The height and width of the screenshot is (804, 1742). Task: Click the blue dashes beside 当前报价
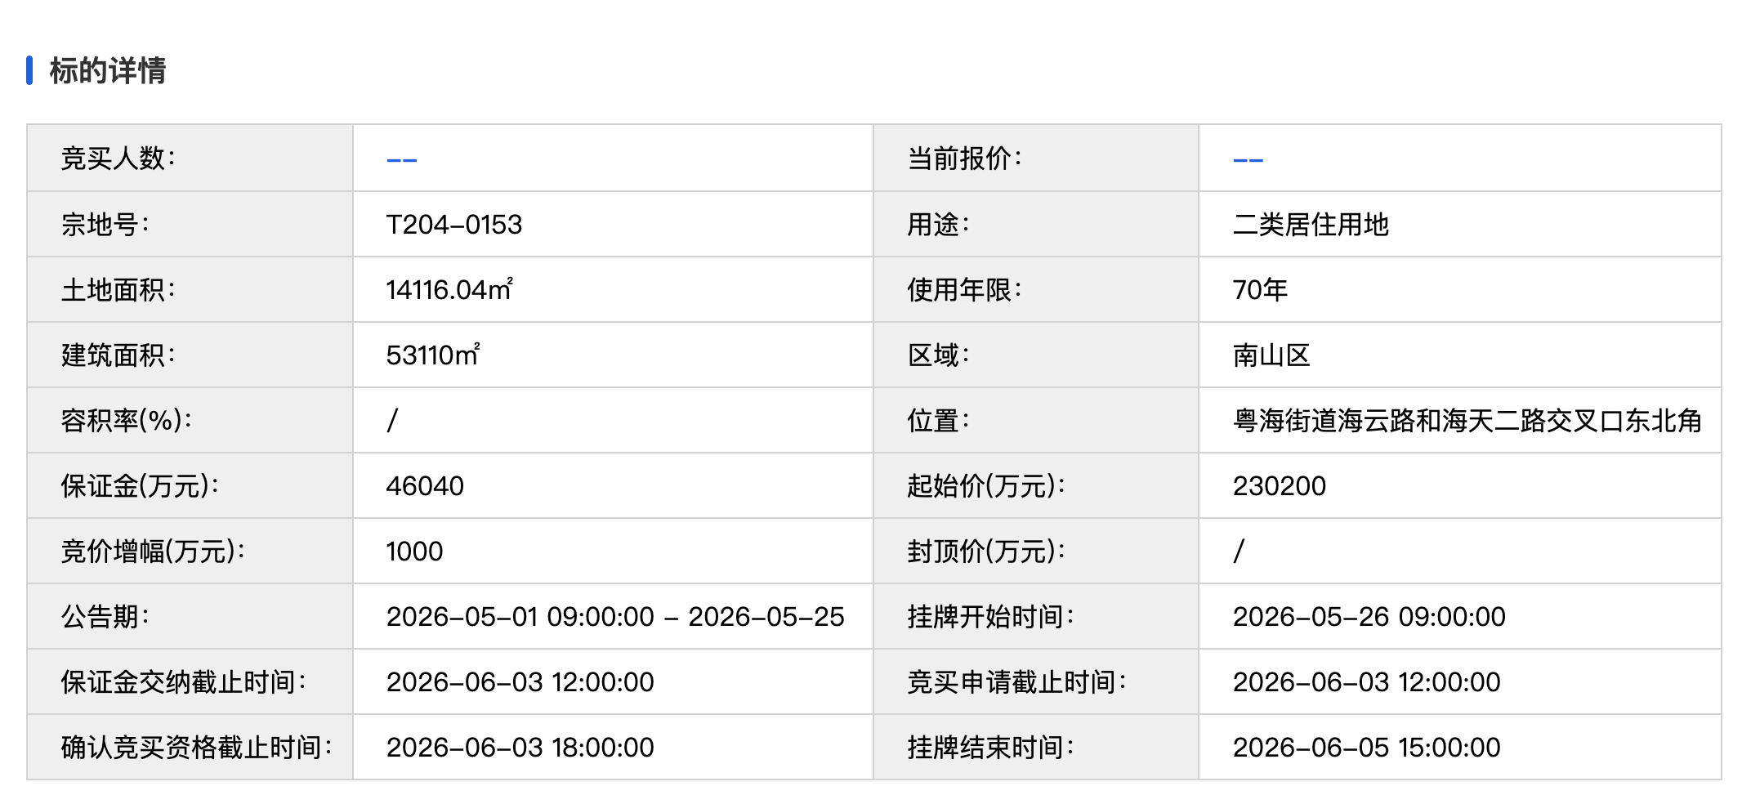(1248, 159)
